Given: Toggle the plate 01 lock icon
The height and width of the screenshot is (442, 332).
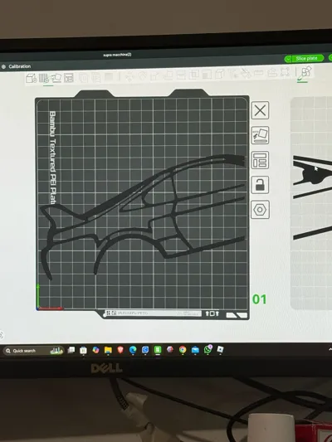Looking at the screenshot, I should 260,185.
